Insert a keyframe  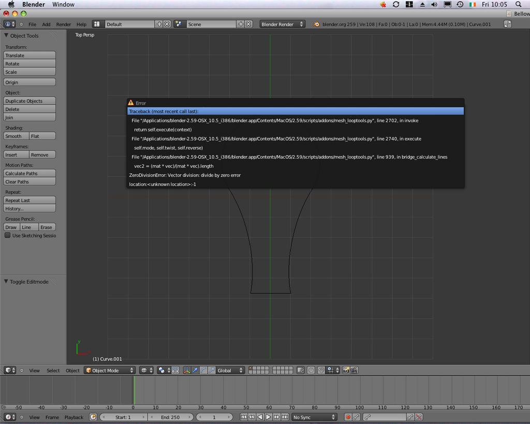16,154
